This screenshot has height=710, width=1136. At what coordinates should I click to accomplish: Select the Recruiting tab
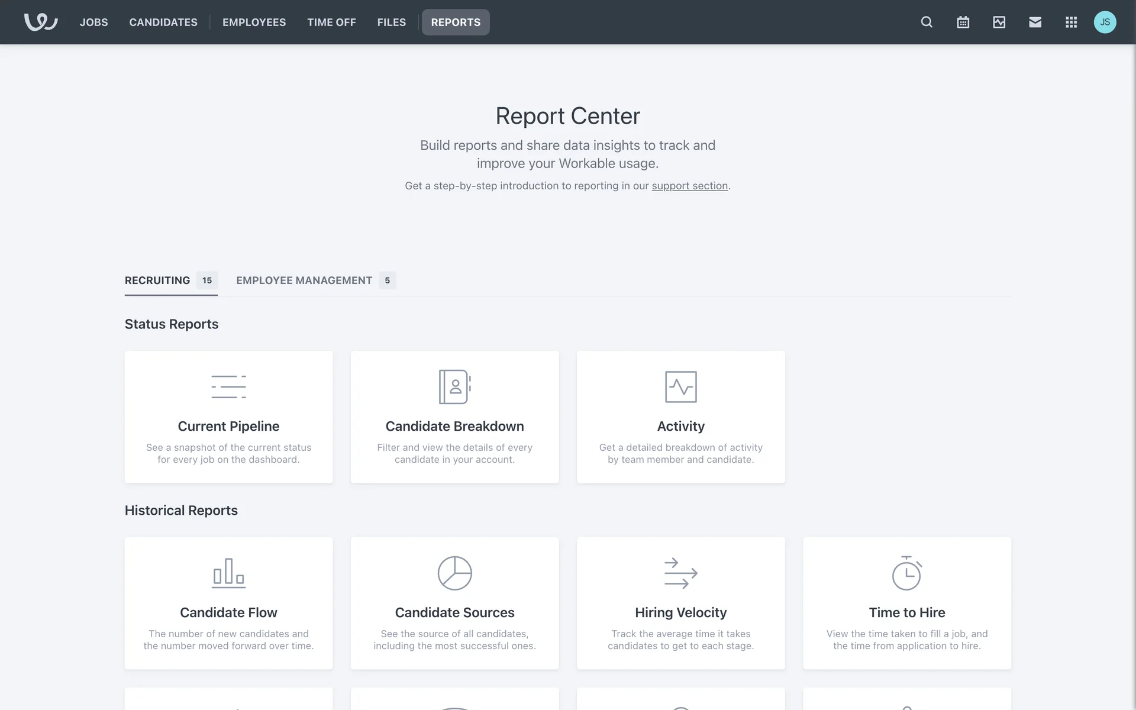pyautogui.click(x=157, y=280)
